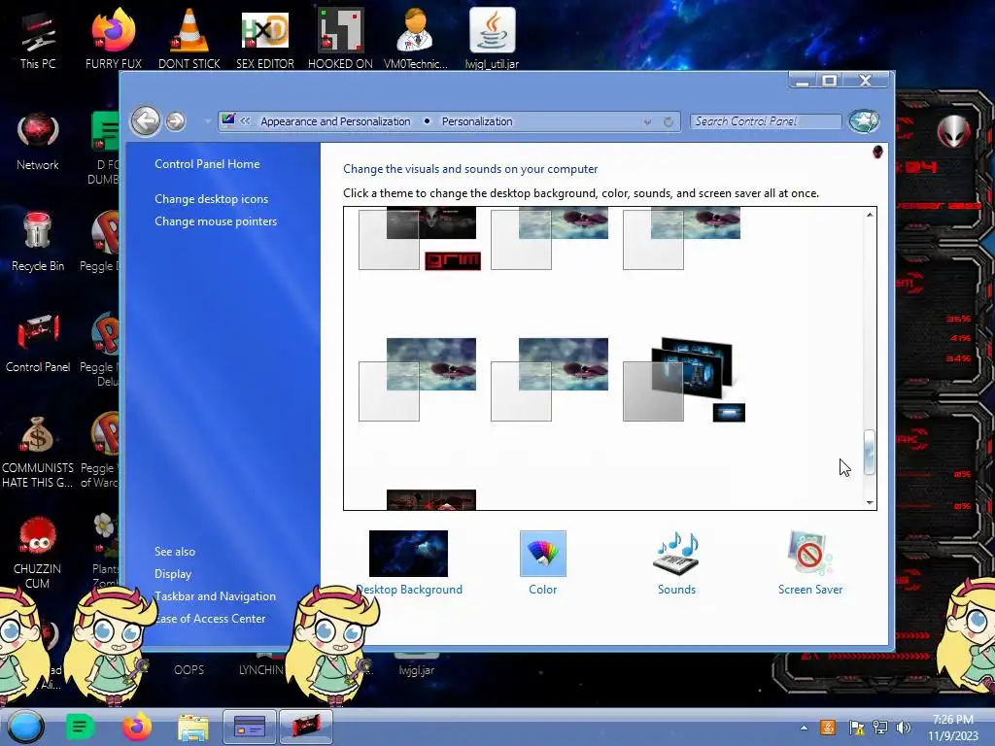Open the volume speaker tray icon

coord(903,728)
